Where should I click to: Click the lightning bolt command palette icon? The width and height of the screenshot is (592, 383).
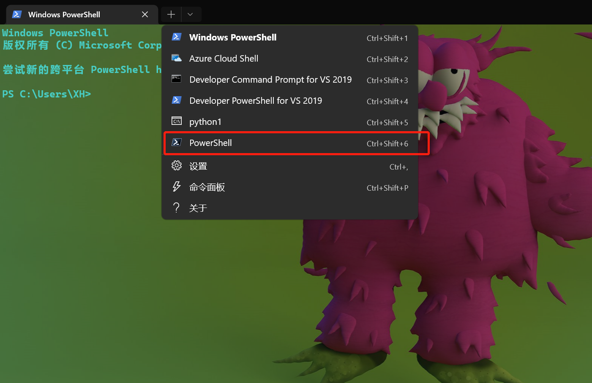pyautogui.click(x=177, y=186)
